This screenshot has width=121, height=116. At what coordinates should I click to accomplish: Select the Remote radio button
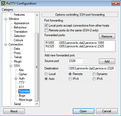(70, 74)
